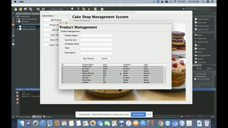
Task: Switch to the Code tab in Properties
Action: point(209,68)
